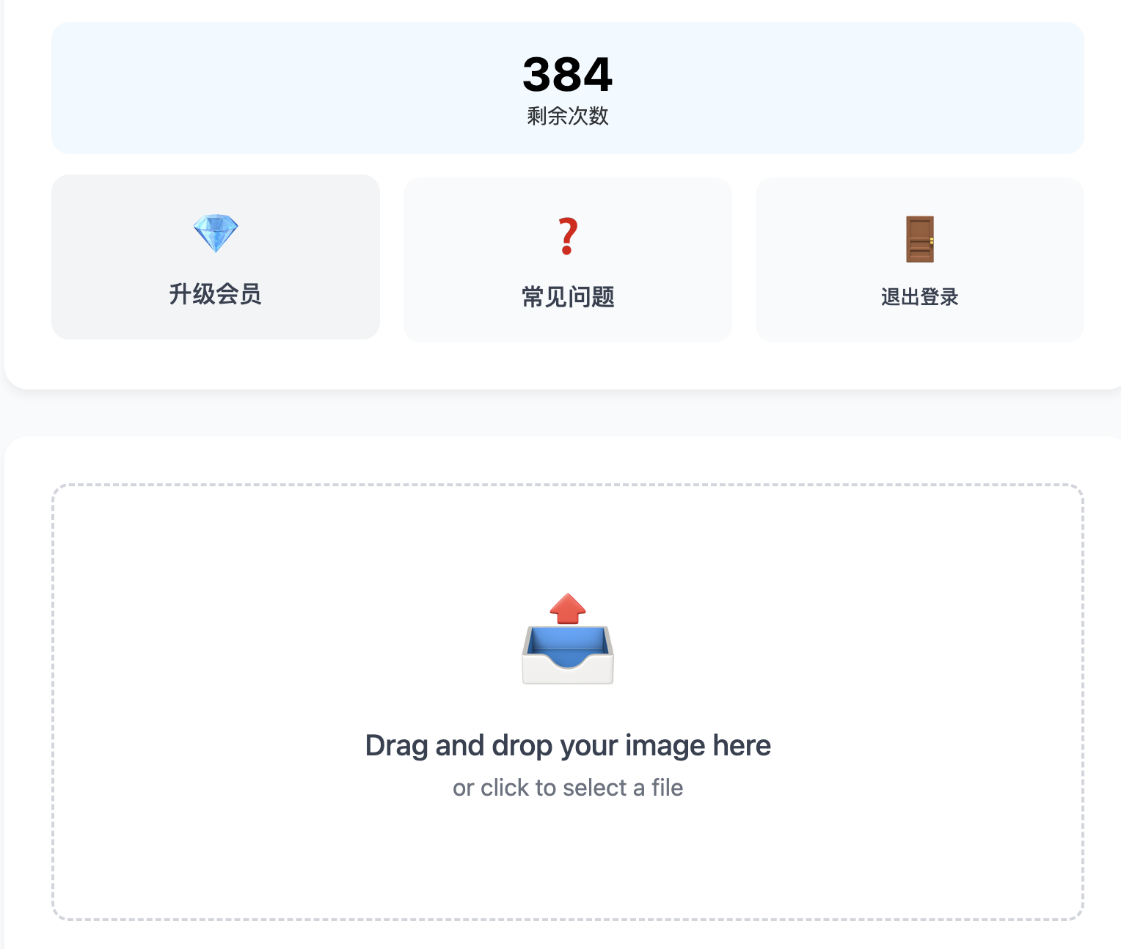
Task: Click the brown door logout icon
Action: (920, 239)
